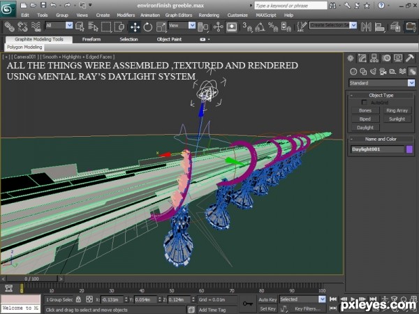Open the MAXScript menu
The width and height of the screenshot is (419, 314).
click(266, 15)
